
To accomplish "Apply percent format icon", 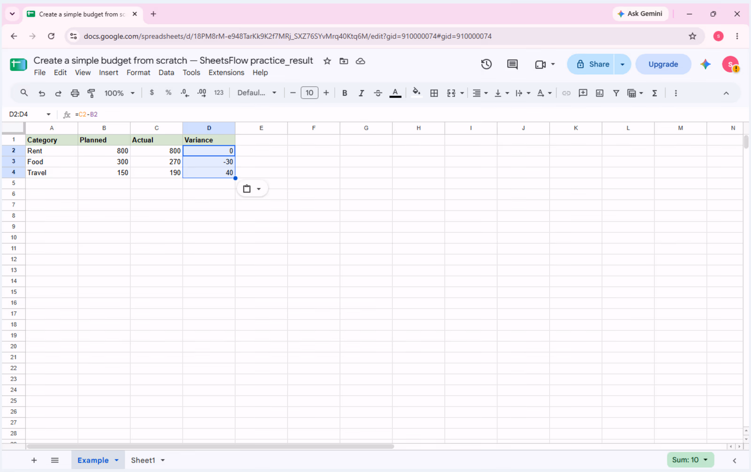I will point(168,93).
